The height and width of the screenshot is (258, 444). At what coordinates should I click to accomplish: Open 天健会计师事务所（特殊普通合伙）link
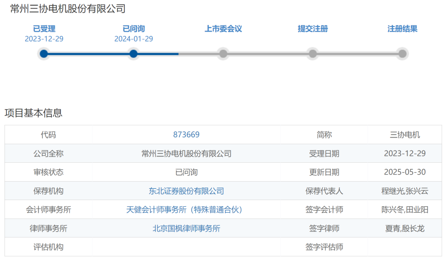184,210
